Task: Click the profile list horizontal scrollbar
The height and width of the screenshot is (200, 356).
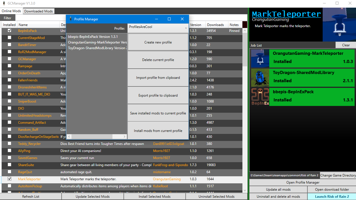Action: click(x=92, y=137)
